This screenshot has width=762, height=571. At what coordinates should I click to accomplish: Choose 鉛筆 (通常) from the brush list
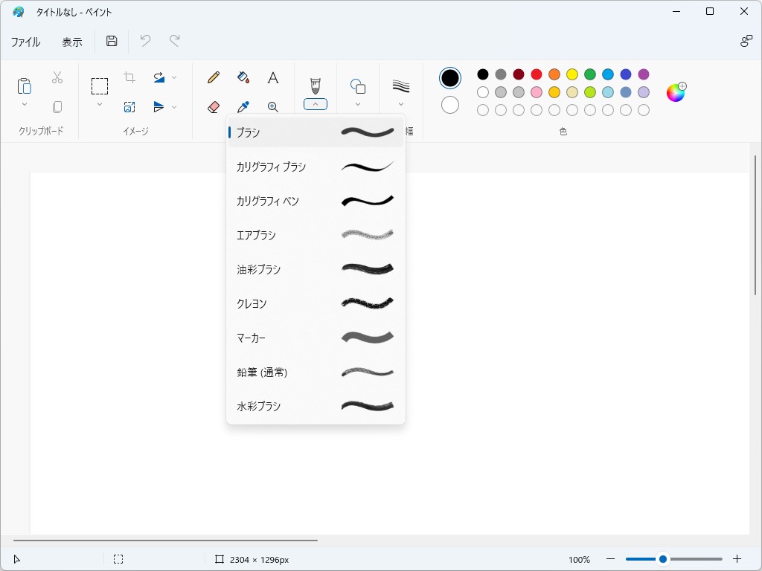316,372
